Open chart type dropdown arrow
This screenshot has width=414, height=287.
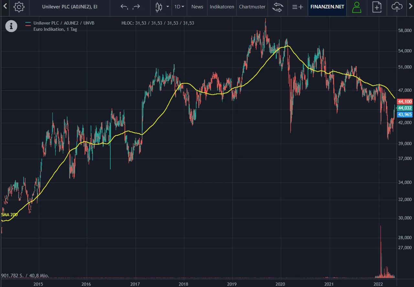tap(168, 7)
